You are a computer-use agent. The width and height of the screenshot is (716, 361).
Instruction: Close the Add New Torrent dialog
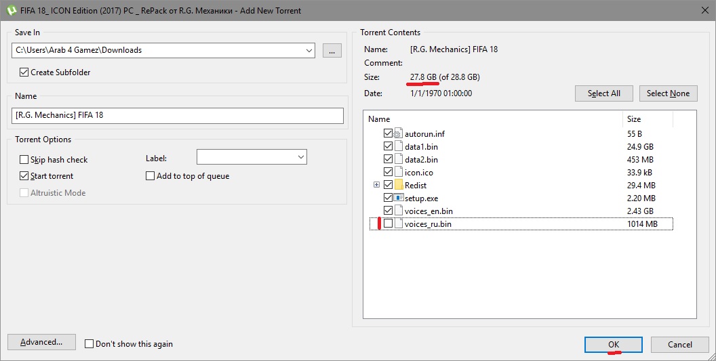point(704,10)
